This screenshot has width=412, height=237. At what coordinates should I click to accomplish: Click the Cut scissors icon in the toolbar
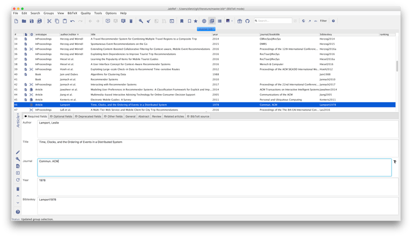49,21
